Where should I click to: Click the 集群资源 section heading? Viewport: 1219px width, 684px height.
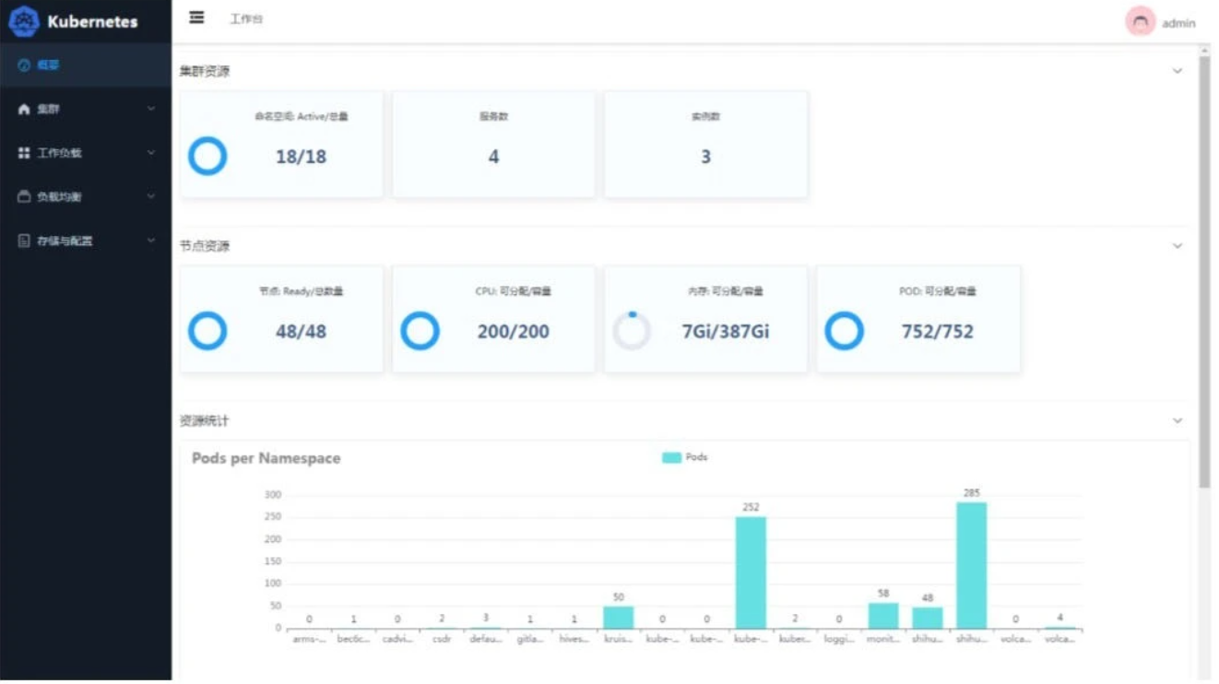coord(205,71)
